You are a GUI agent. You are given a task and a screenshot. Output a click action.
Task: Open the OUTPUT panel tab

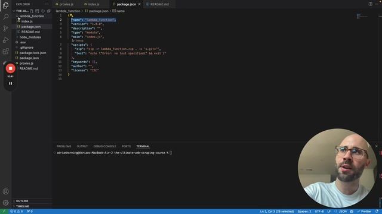82,146
